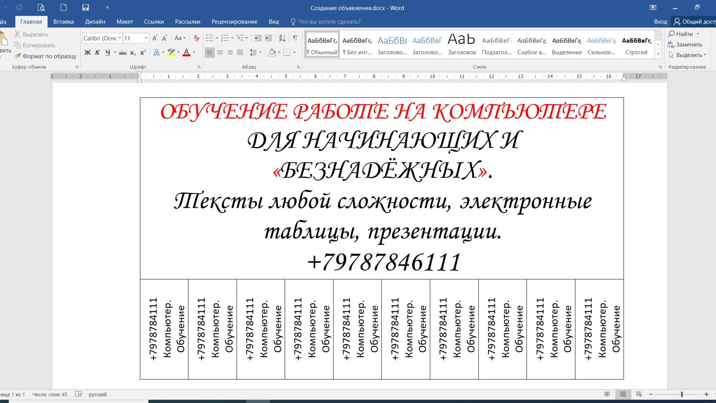Click the Заменить button

(x=685, y=44)
